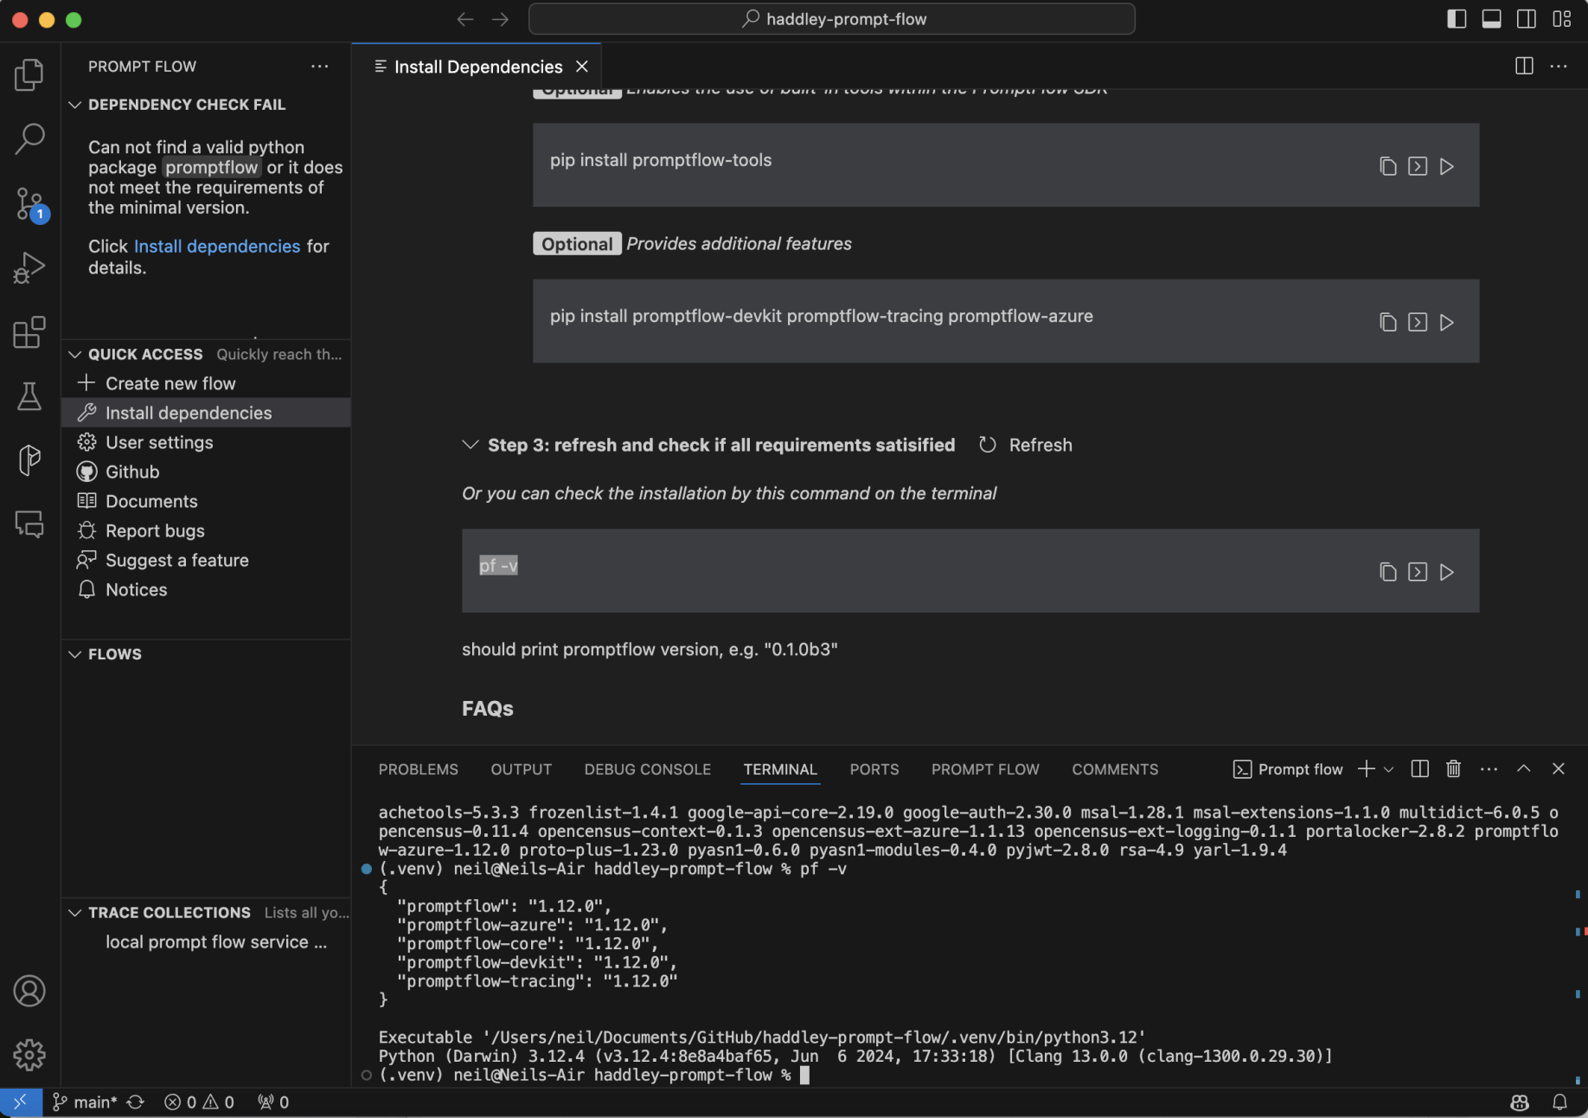Open Run and Debug view
This screenshot has height=1118, width=1588.
coord(29,267)
